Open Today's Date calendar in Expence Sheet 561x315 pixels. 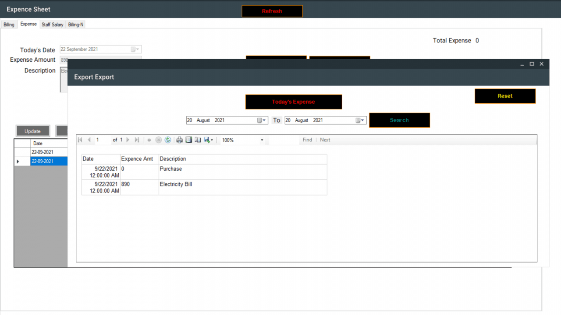click(135, 49)
